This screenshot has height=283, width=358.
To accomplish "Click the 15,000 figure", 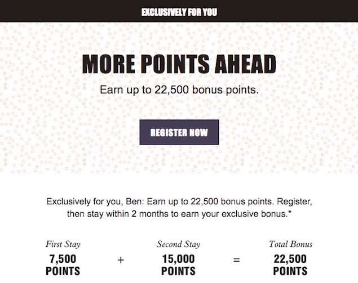I will point(178,259).
